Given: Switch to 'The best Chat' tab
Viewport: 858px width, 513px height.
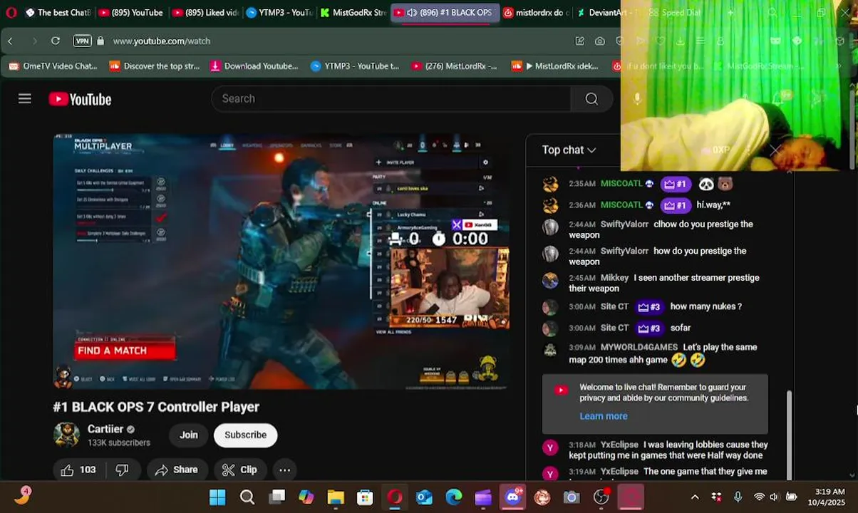Looking at the screenshot, I should click(x=57, y=12).
